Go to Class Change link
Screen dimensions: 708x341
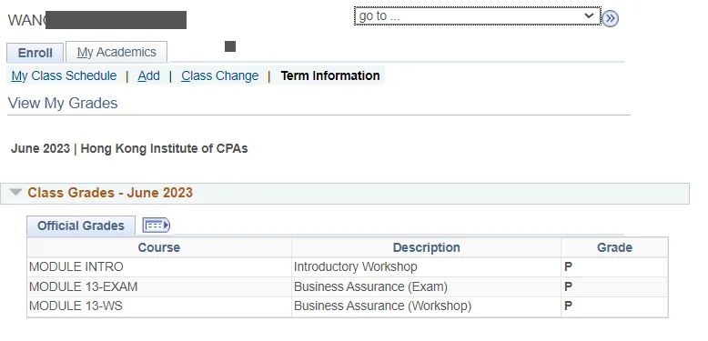pyautogui.click(x=220, y=75)
